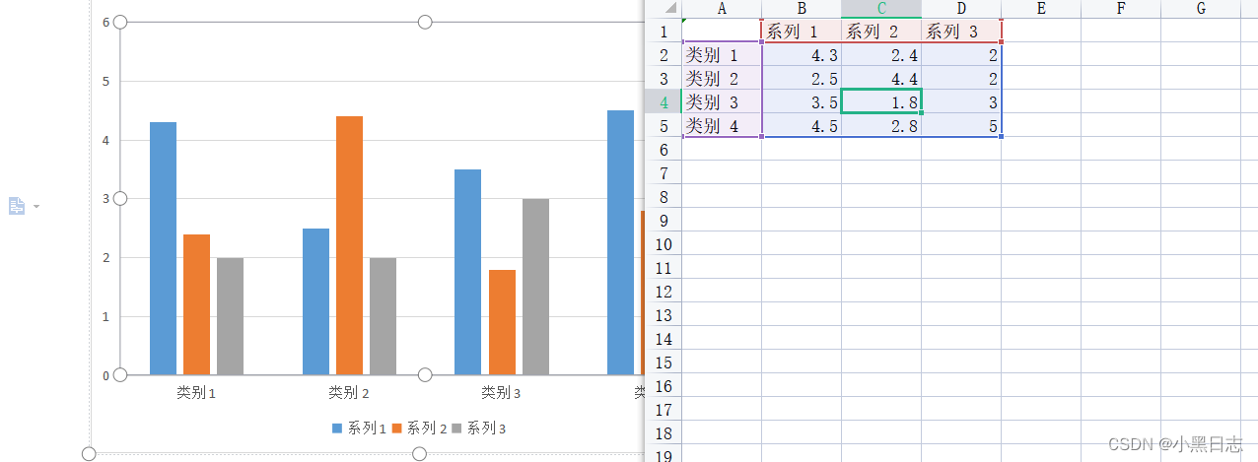The image size is (1258, 462).
Task: Select the gray bar for 类别 2
Action: click(x=383, y=316)
